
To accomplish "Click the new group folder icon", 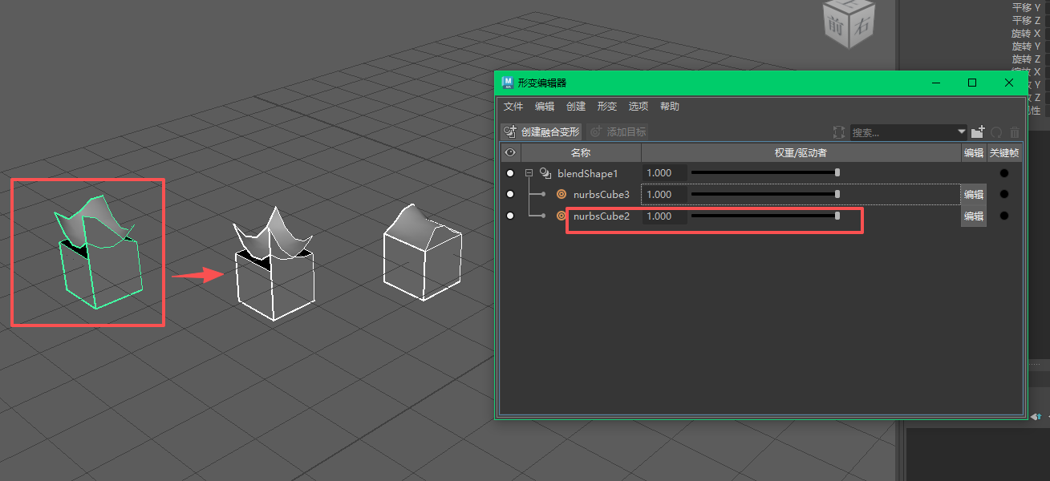I will coord(978,131).
